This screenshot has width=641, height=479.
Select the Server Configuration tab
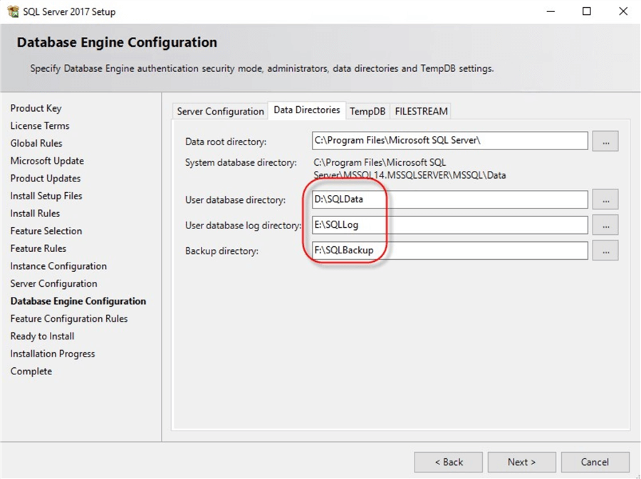point(219,111)
